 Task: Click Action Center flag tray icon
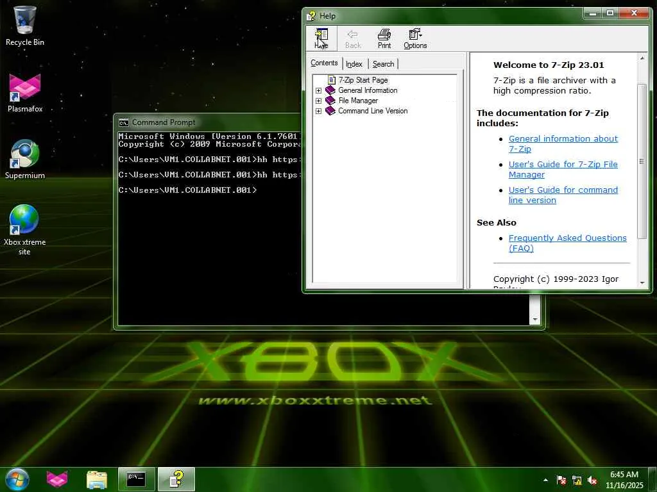point(561,480)
